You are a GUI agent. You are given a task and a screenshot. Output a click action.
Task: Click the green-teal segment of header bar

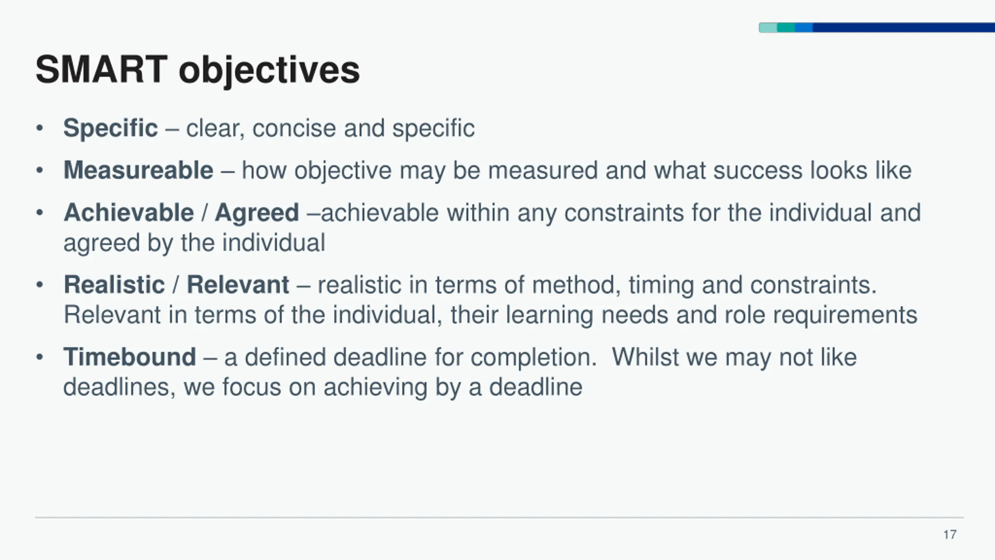(x=786, y=28)
